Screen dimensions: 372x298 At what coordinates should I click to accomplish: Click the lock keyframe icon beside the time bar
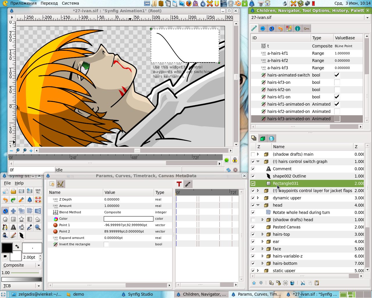(235, 160)
